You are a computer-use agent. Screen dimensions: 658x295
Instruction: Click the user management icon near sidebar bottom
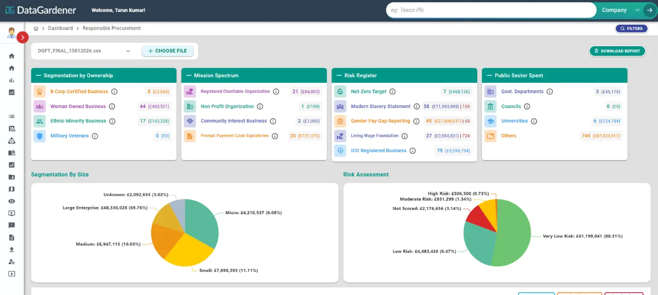12,261
